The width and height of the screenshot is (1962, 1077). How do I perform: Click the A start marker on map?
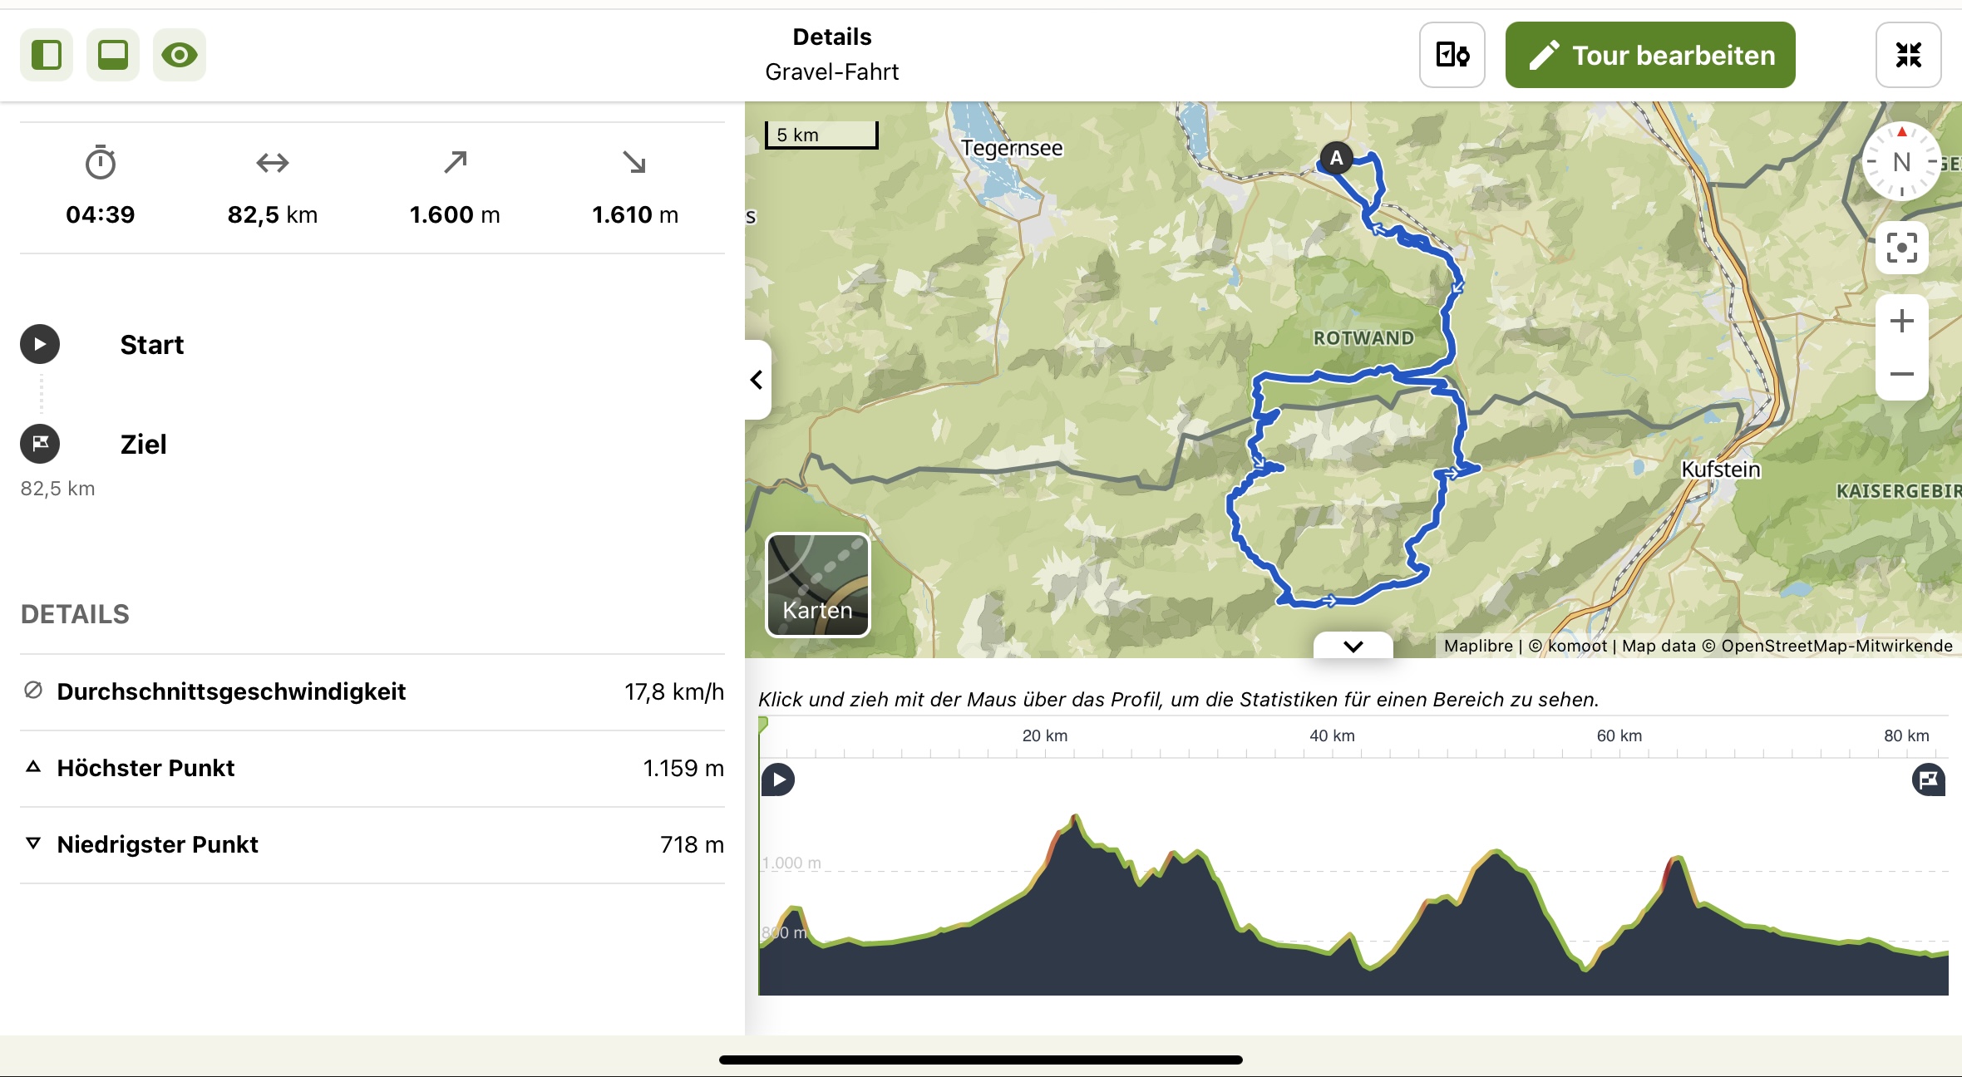click(x=1336, y=158)
